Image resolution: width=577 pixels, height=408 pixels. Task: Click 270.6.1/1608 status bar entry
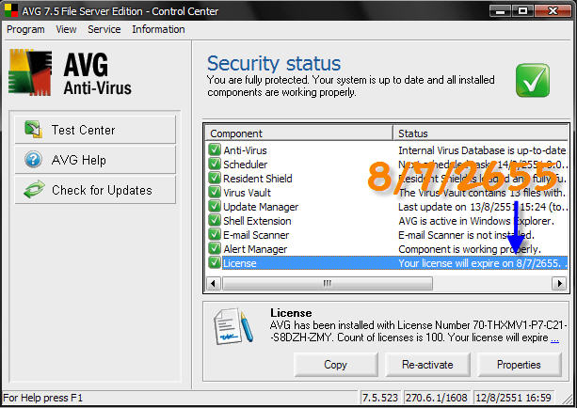click(437, 398)
